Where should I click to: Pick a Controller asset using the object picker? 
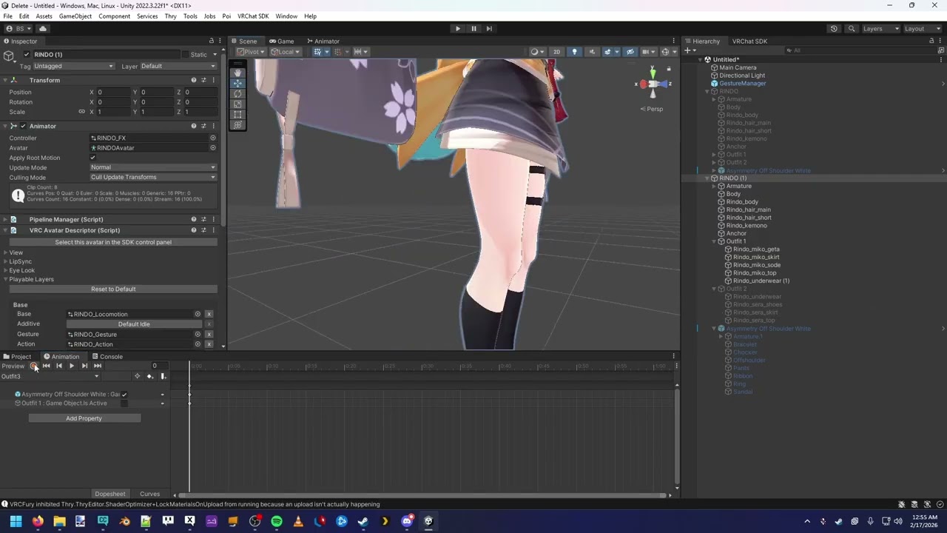pyautogui.click(x=213, y=138)
